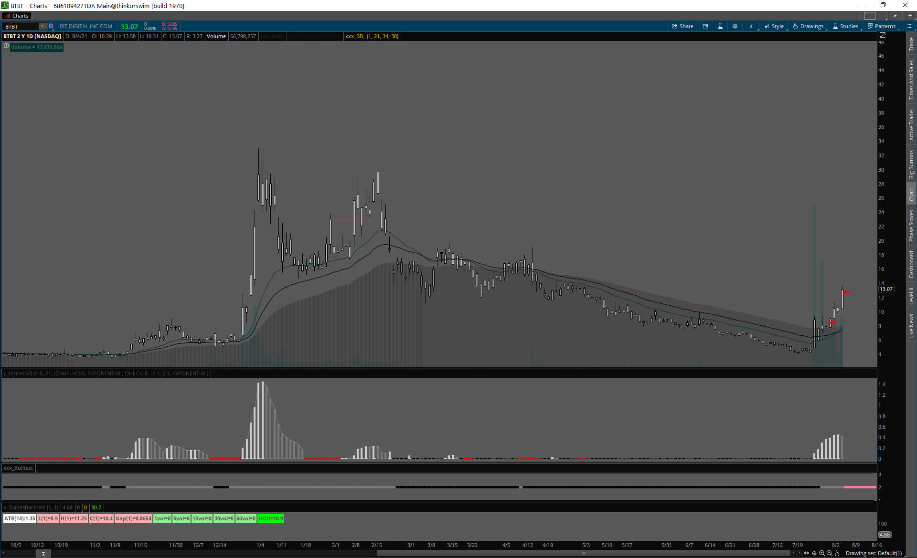Click the alert book icon beside Share
Image resolution: width=917 pixels, height=558 pixels.
coord(705,26)
